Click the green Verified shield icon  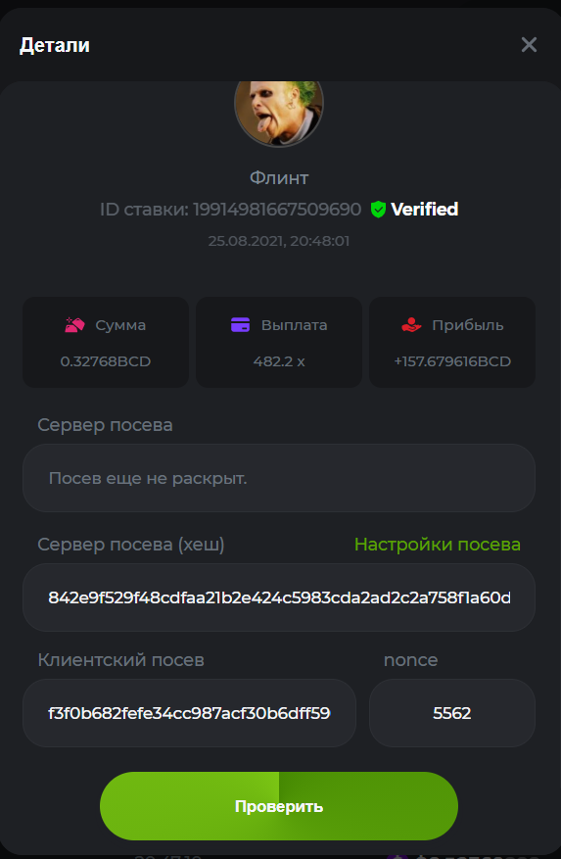[x=378, y=210]
